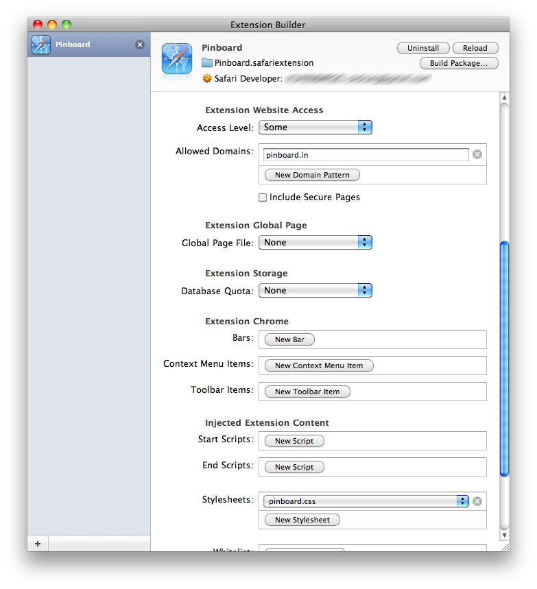Click the Uninstall button
This screenshot has height=589, width=537.
(423, 48)
